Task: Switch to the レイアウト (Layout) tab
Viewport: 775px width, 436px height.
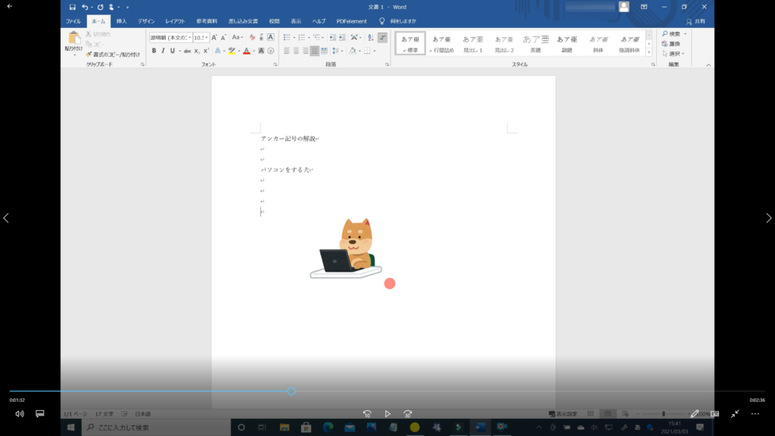Action: click(175, 21)
